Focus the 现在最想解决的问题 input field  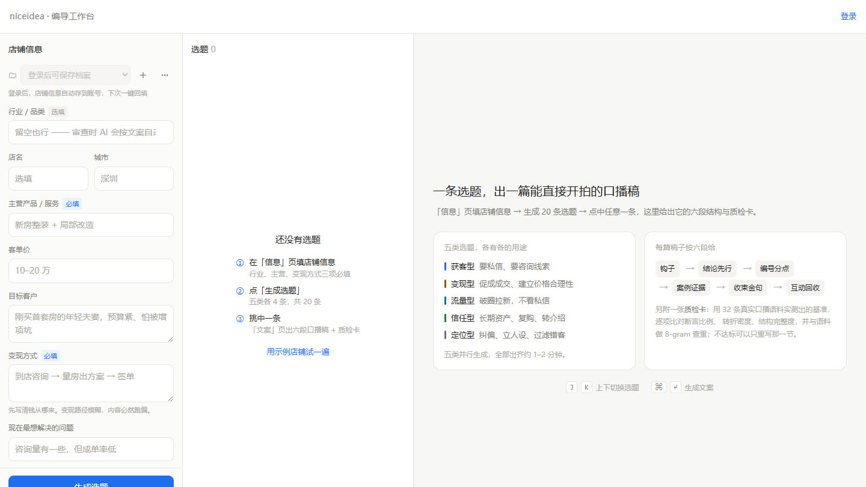(x=91, y=449)
